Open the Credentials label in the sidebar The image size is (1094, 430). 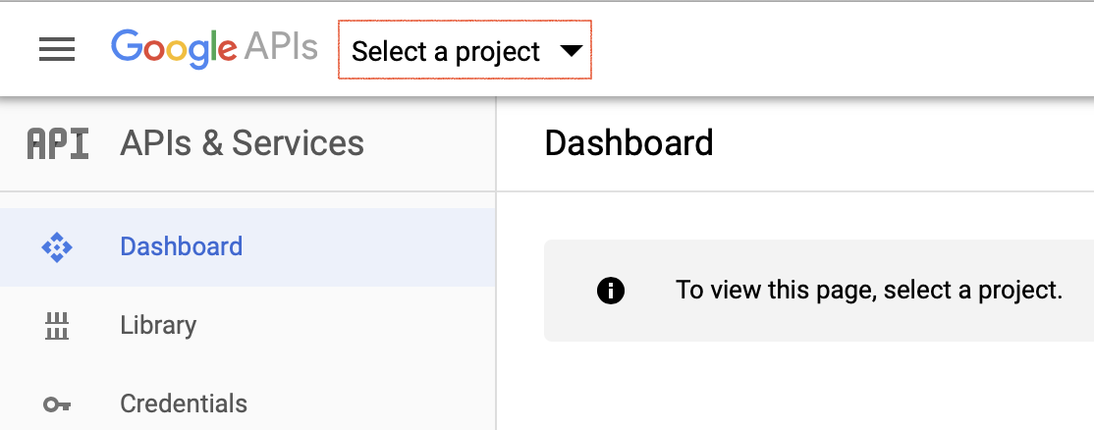(x=184, y=403)
